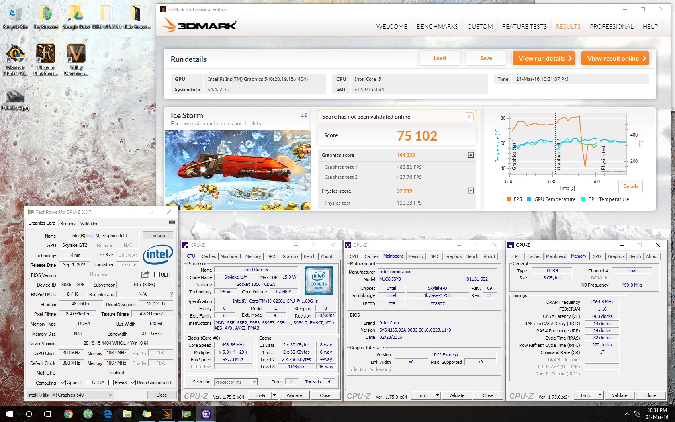Image resolution: width=675 pixels, height=422 pixels.
Task: Open the Google Drive desktop shortcut
Action: pos(76,17)
